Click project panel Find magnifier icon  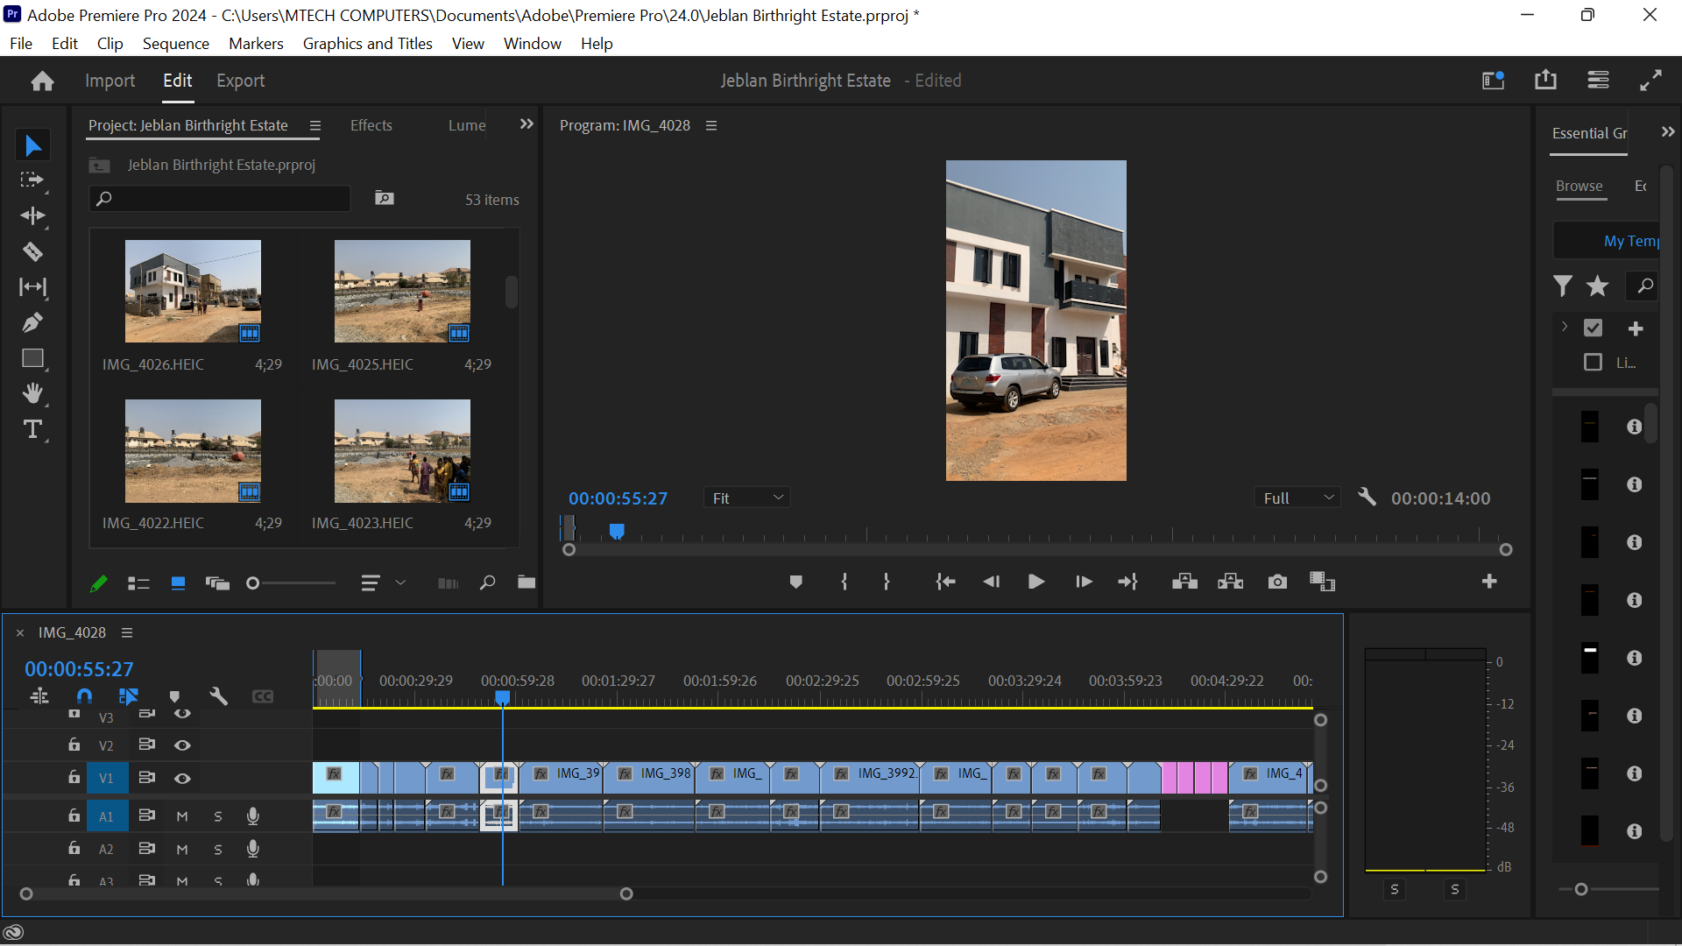click(x=487, y=582)
